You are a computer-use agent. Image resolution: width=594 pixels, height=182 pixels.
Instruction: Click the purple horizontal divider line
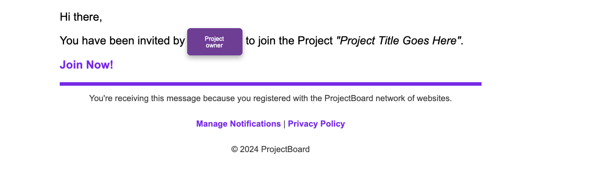pos(271,84)
